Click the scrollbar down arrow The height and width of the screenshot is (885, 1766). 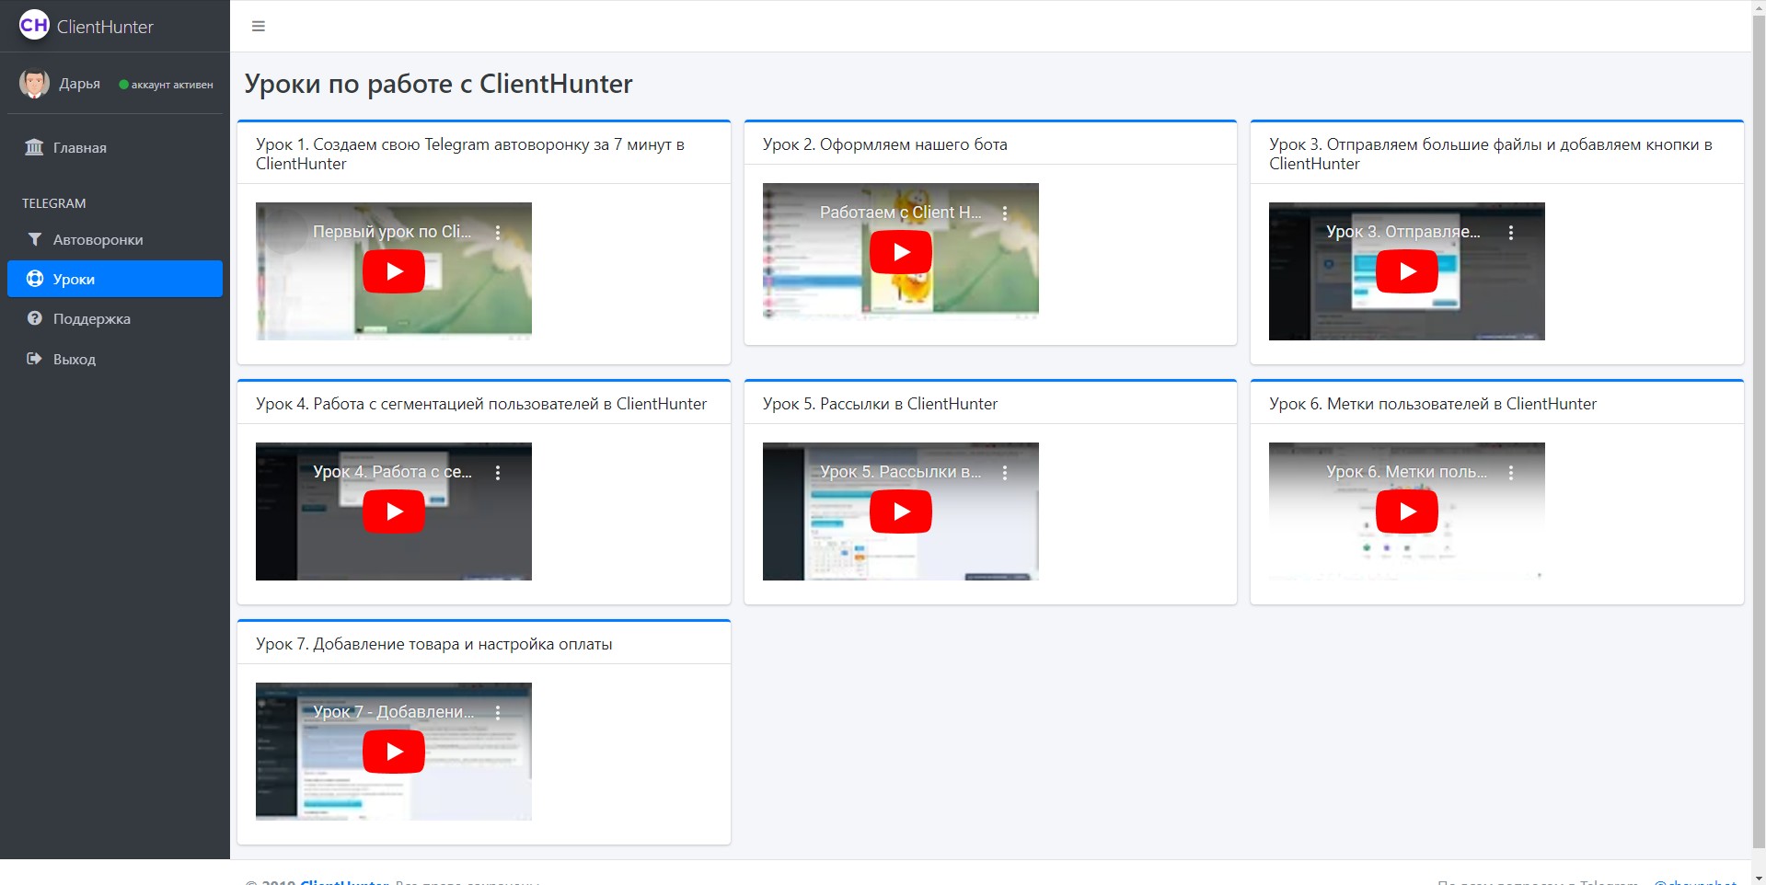pos(1759,877)
